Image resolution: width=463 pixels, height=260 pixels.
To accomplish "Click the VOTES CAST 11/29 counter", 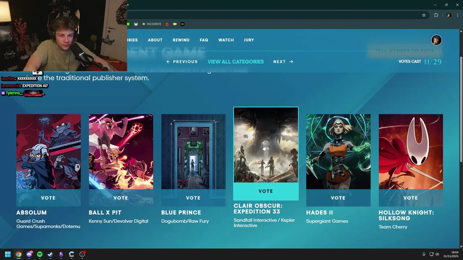I will [x=420, y=62].
